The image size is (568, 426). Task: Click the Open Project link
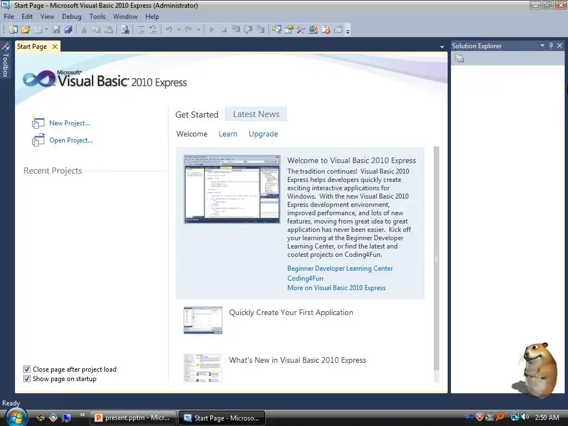[71, 140]
